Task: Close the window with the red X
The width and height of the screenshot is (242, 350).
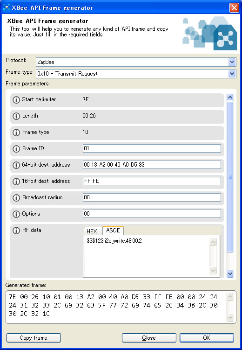Action: [234, 8]
